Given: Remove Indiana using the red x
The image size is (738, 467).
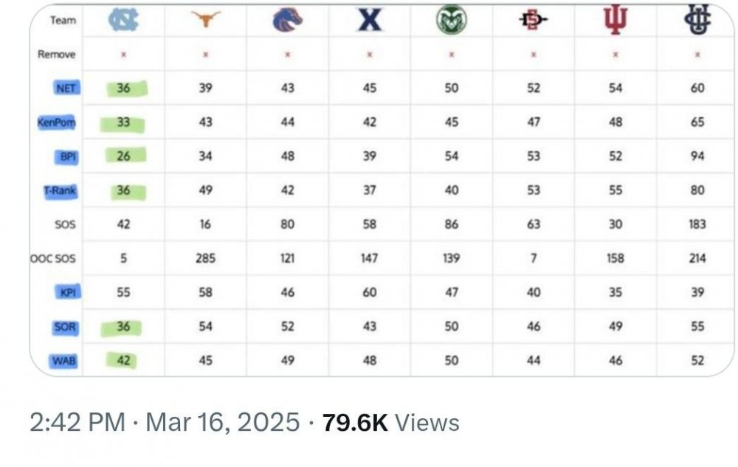Looking at the screenshot, I should coord(615,55).
